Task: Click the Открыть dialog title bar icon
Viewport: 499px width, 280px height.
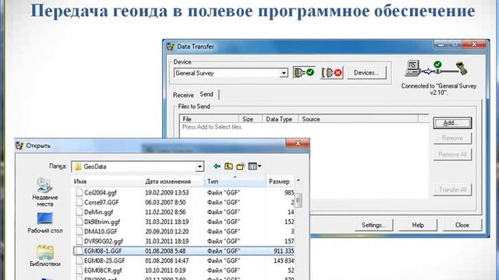Action: (x=19, y=145)
